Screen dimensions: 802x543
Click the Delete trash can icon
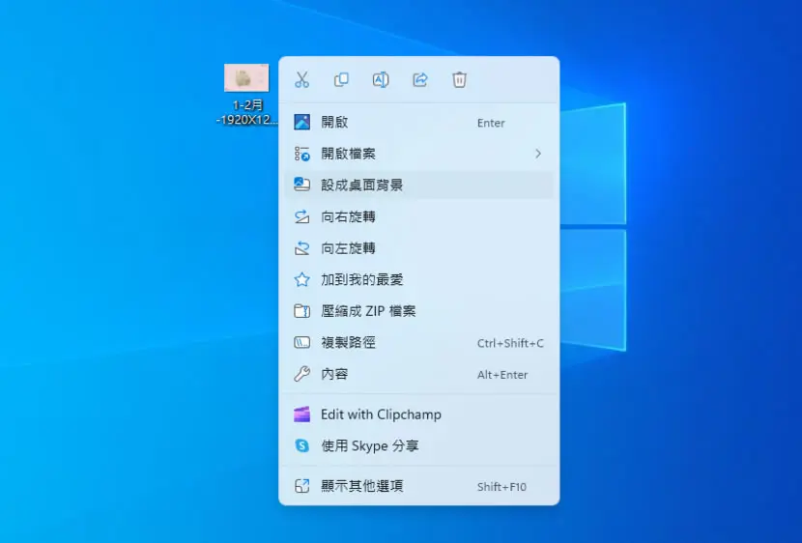(x=459, y=80)
